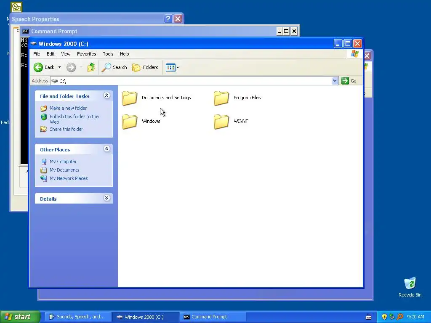This screenshot has height=323, width=431.
Task: Click the Help button in Speech Properties
Action: tap(168, 19)
